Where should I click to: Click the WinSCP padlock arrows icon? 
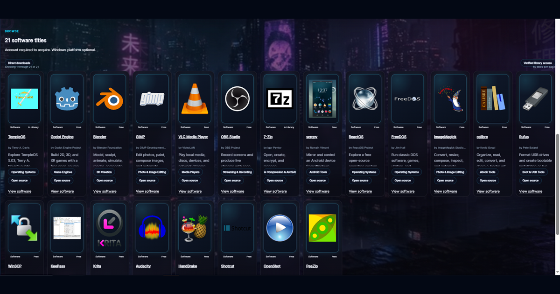(x=24, y=228)
